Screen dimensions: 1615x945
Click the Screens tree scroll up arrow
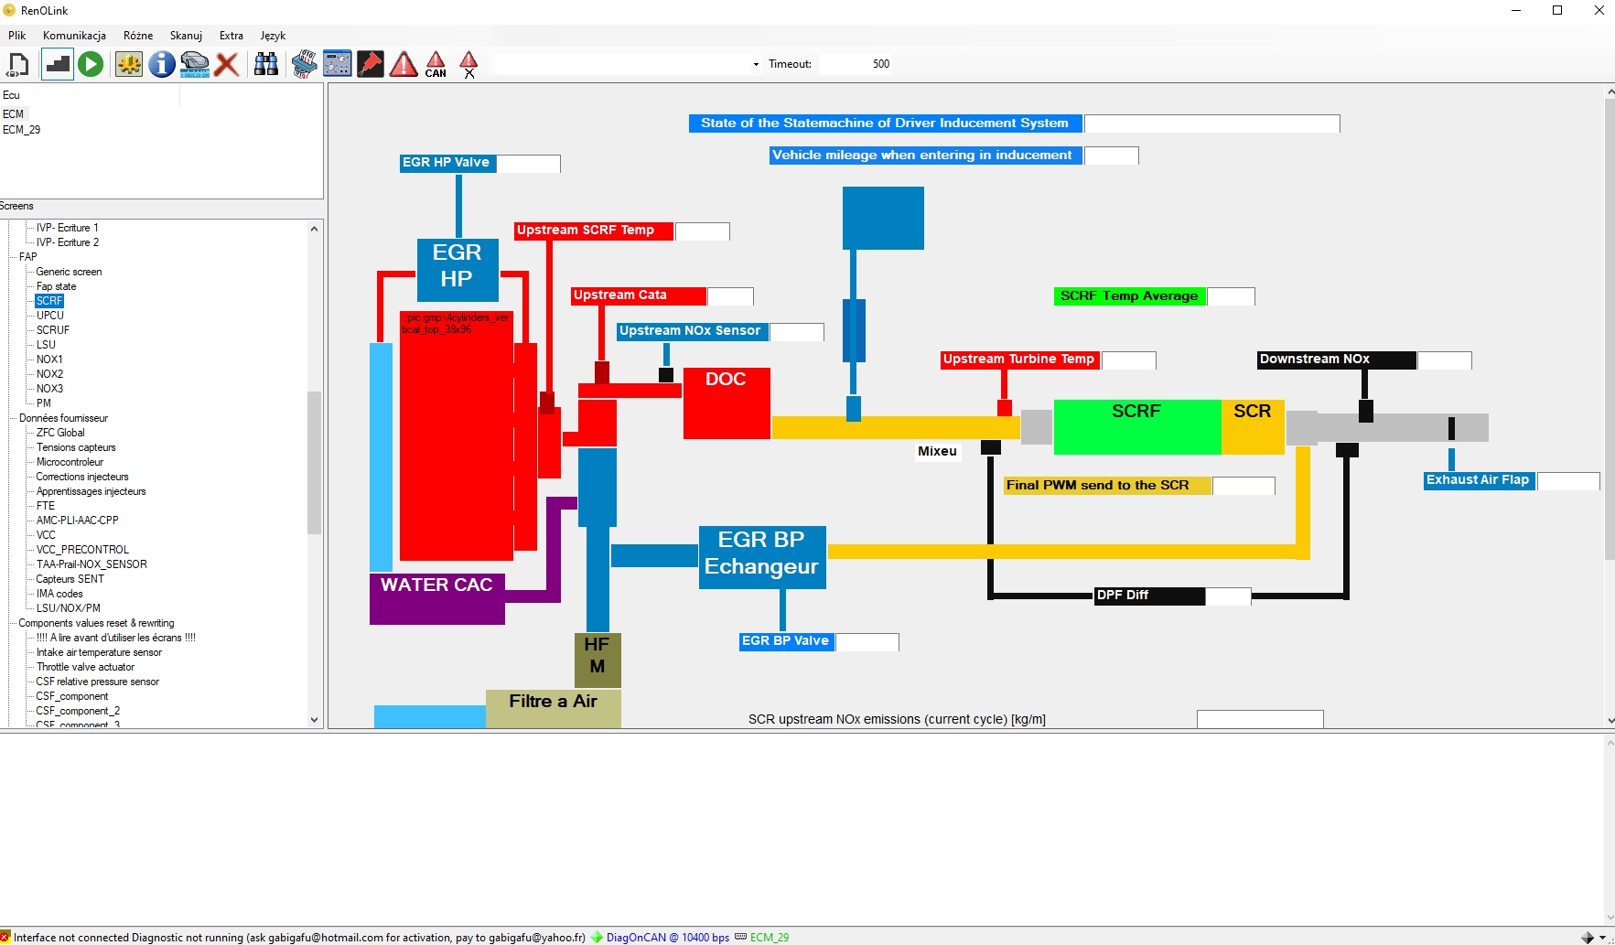(314, 229)
